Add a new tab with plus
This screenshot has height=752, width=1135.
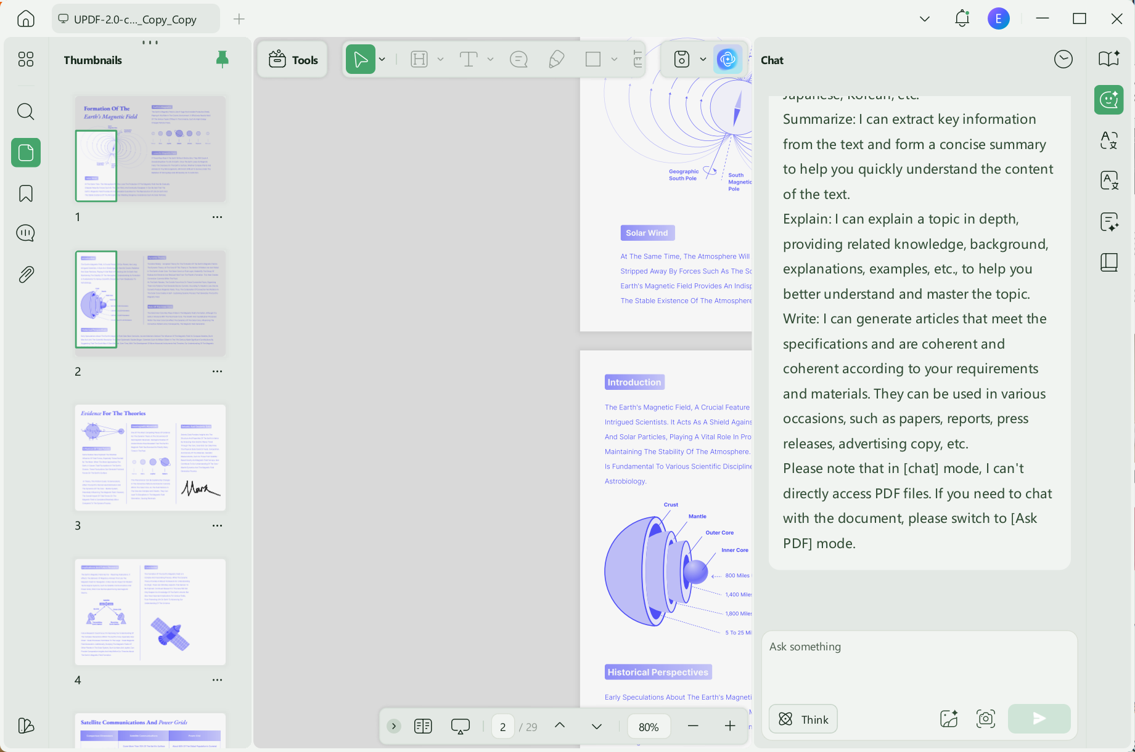239,19
